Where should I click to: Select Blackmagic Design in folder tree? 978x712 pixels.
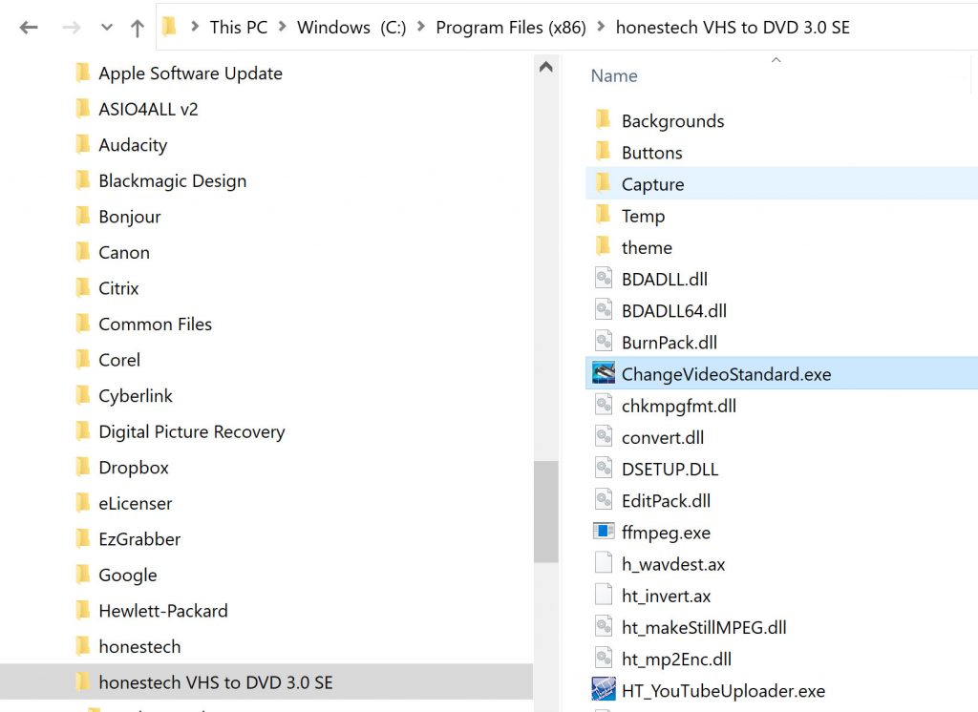tap(172, 181)
